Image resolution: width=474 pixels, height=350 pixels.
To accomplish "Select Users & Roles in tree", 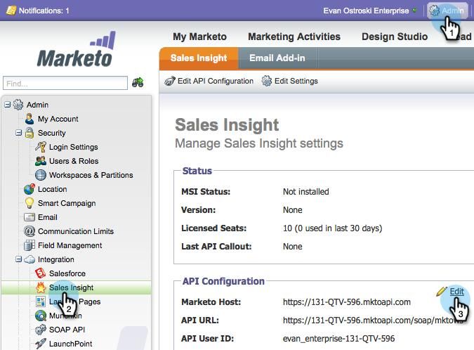I will click(x=73, y=161).
